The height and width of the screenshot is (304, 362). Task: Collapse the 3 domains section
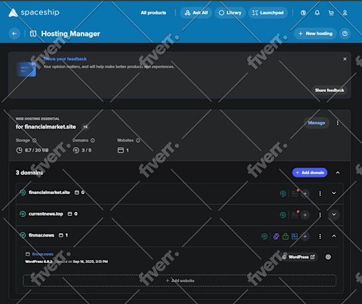pos(338,173)
